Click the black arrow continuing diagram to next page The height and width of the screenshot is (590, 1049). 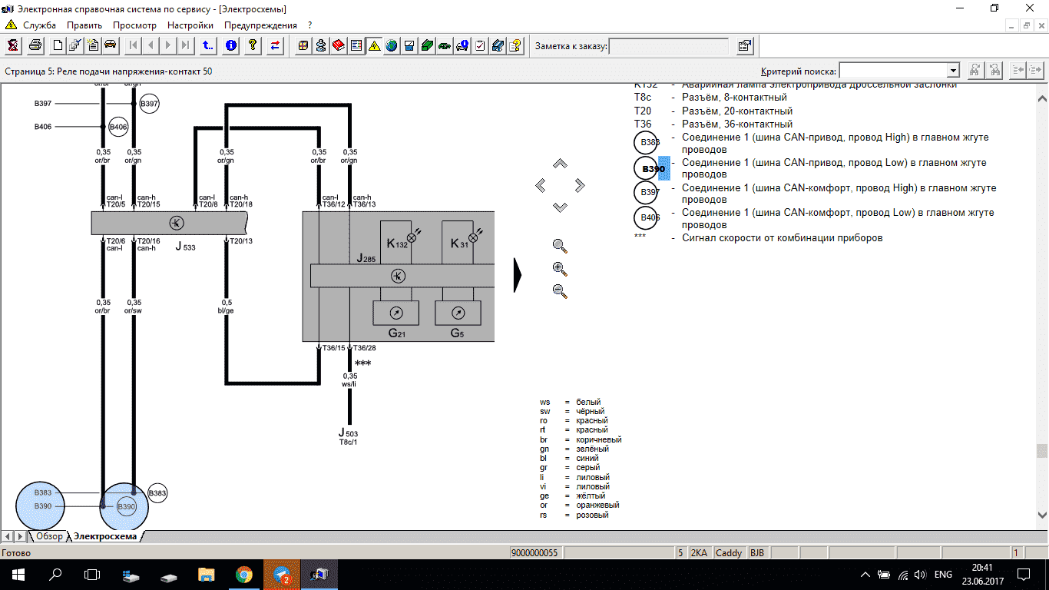point(518,275)
